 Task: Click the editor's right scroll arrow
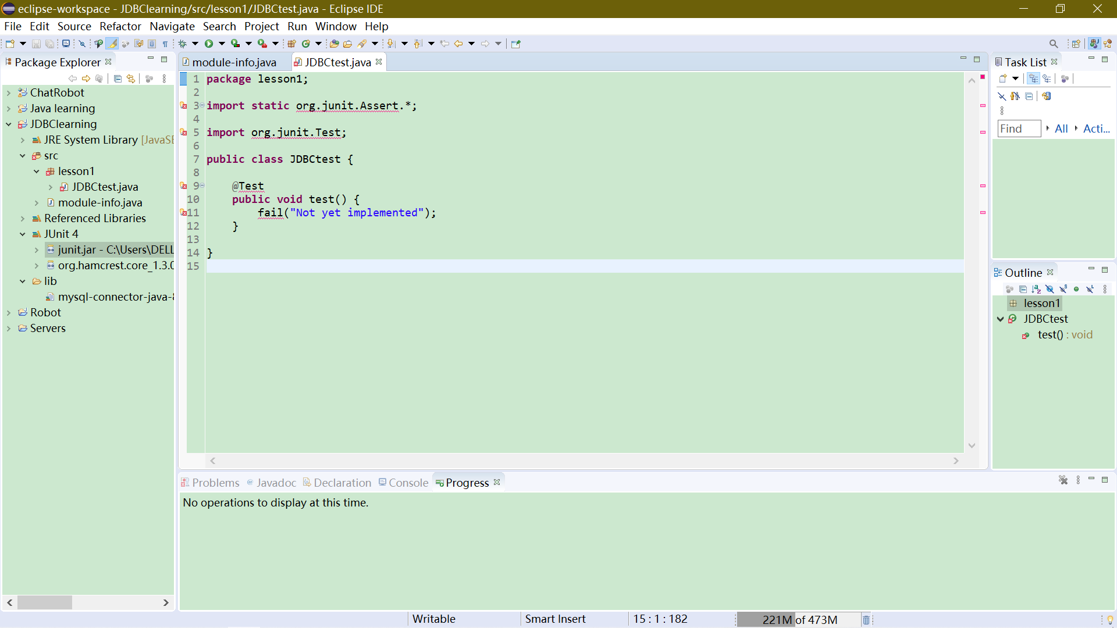[x=956, y=461]
